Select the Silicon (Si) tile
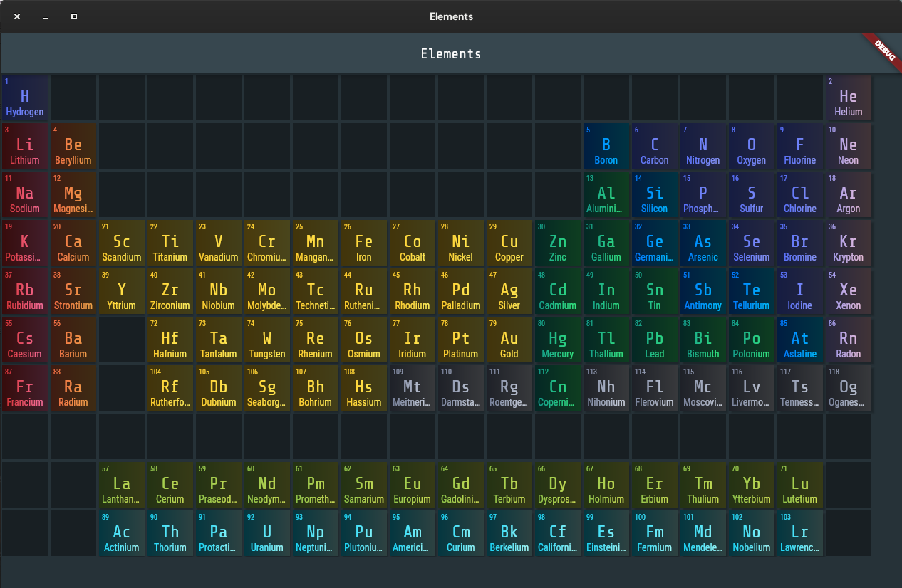The image size is (902, 588). (x=654, y=195)
